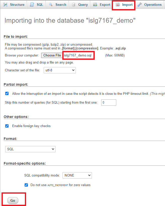The width and height of the screenshot is (165, 206).
Task: Disable the foreign key checks checkbox
Action: [x=7, y=126]
